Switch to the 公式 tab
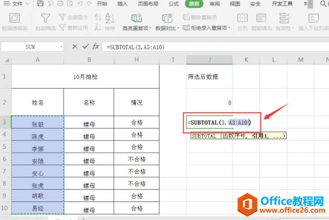The height and width of the screenshot is (220, 329). pos(173,4)
